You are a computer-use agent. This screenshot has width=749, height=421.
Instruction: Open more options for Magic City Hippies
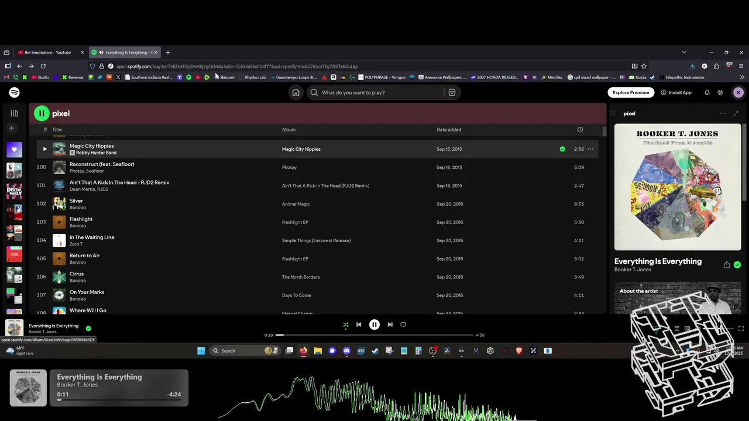click(590, 149)
